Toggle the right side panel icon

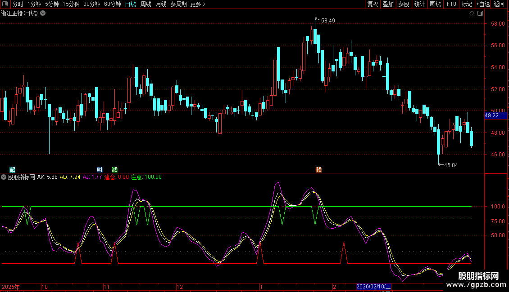coord(479,13)
